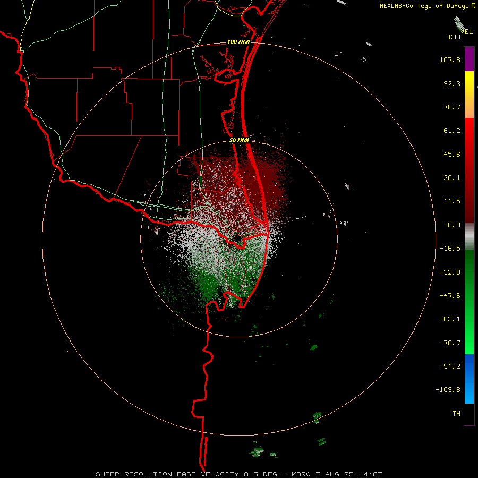This screenshot has width=478, height=478.
Task: Click the -63.1 legend value
Action: click(x=450, y=319)
